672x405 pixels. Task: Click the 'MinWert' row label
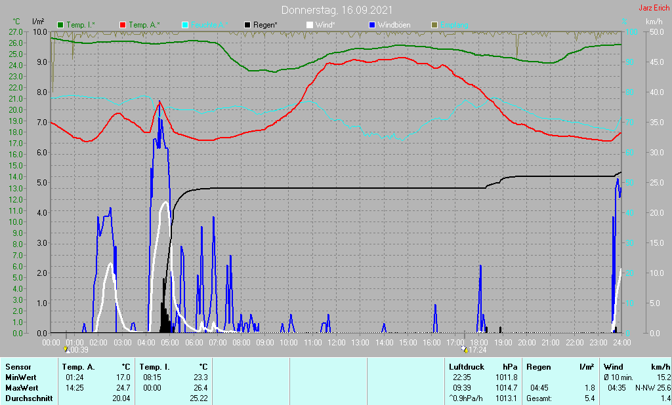tap(21, 377)
